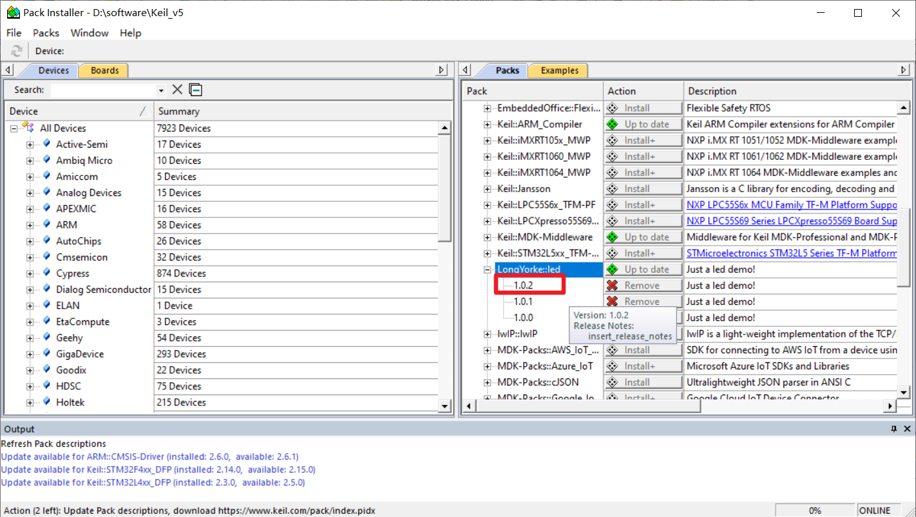Screen dimensions: 916x517
Task: Click the packs horizontal scroll-right arrow
Action: pyautogui.click(x=890, y=405)
